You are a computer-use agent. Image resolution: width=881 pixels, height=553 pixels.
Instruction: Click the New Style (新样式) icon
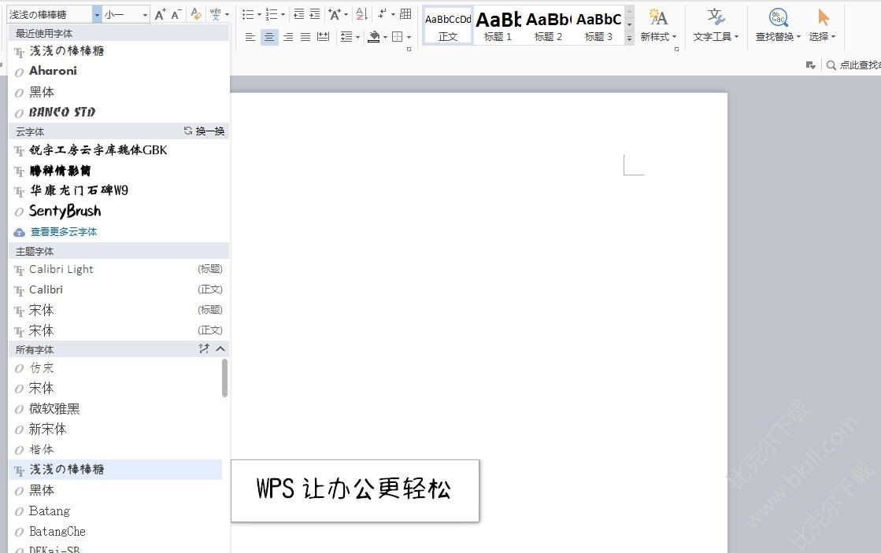click(658, 17)
